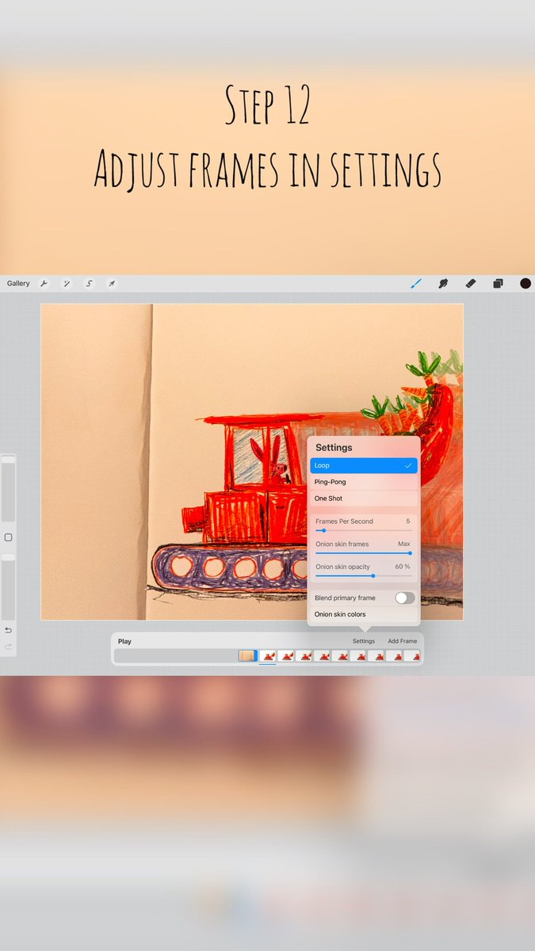Screen dimensions: 535x951
Task: Open the Layers panel icon
Action: [498, 284]
